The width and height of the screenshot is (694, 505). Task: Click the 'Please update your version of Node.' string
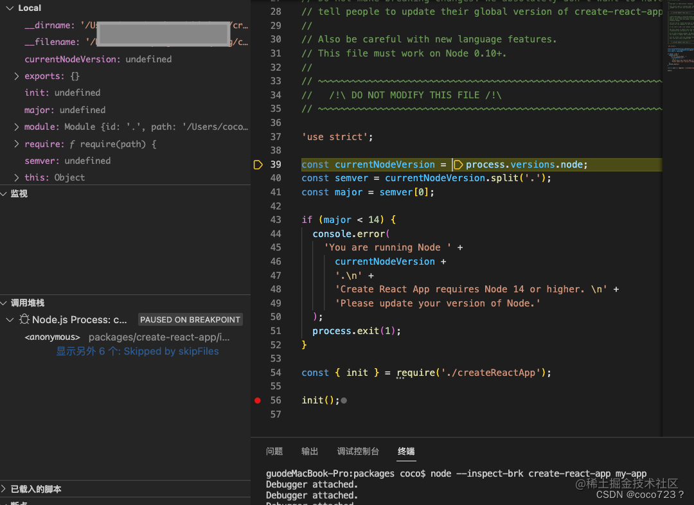click(x=438, y=304)
